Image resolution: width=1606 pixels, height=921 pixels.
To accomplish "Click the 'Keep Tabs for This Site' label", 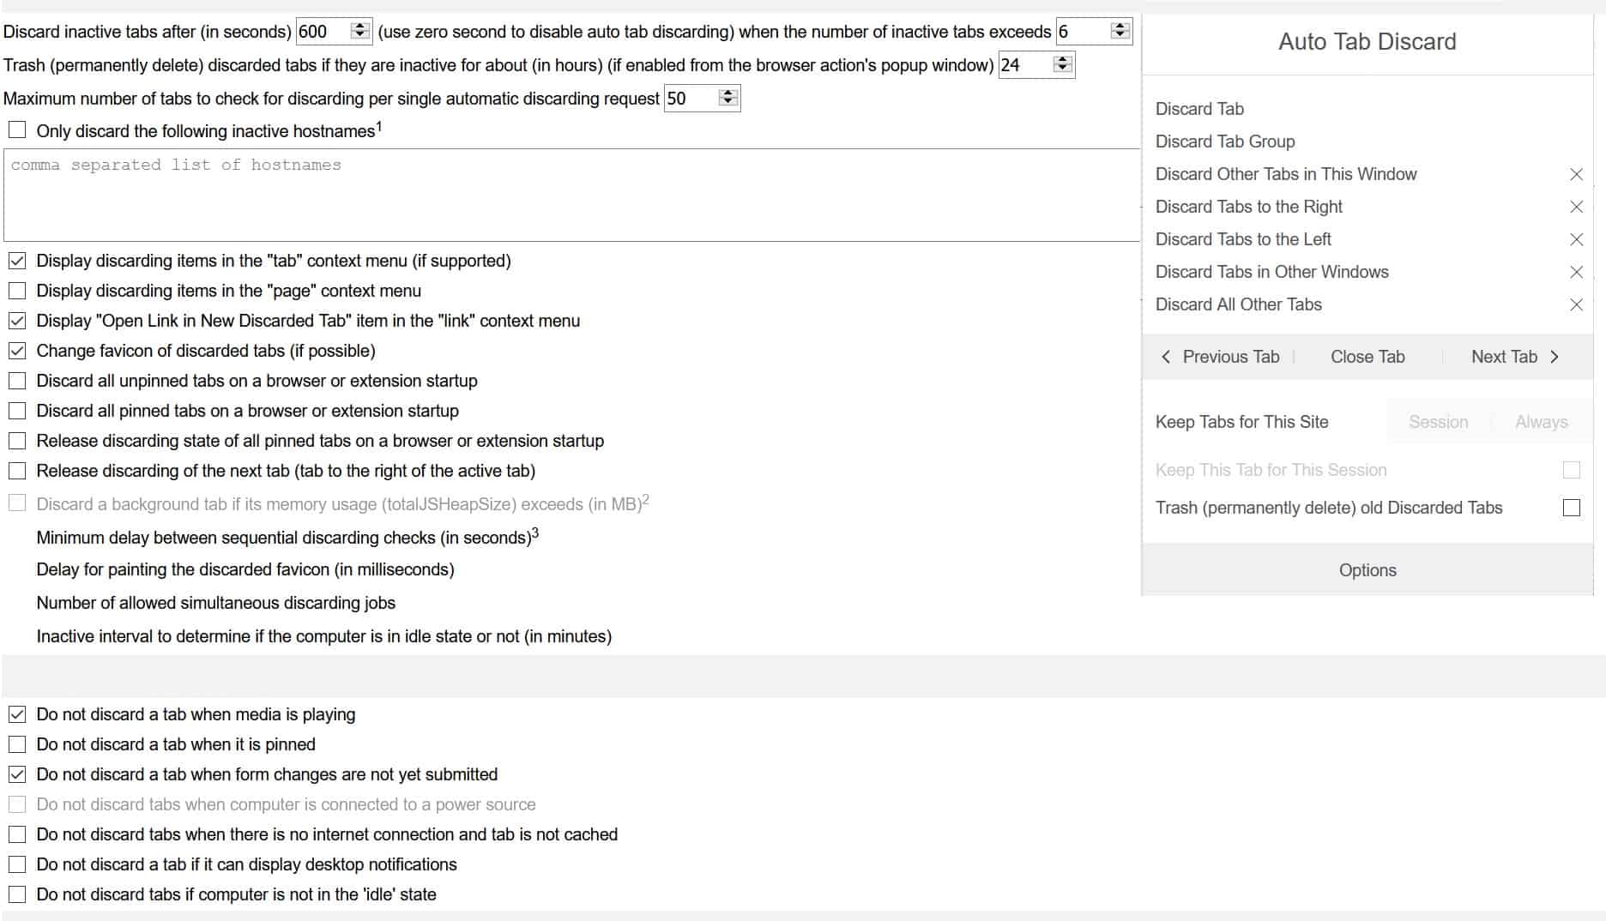I will coord(1241,422).
